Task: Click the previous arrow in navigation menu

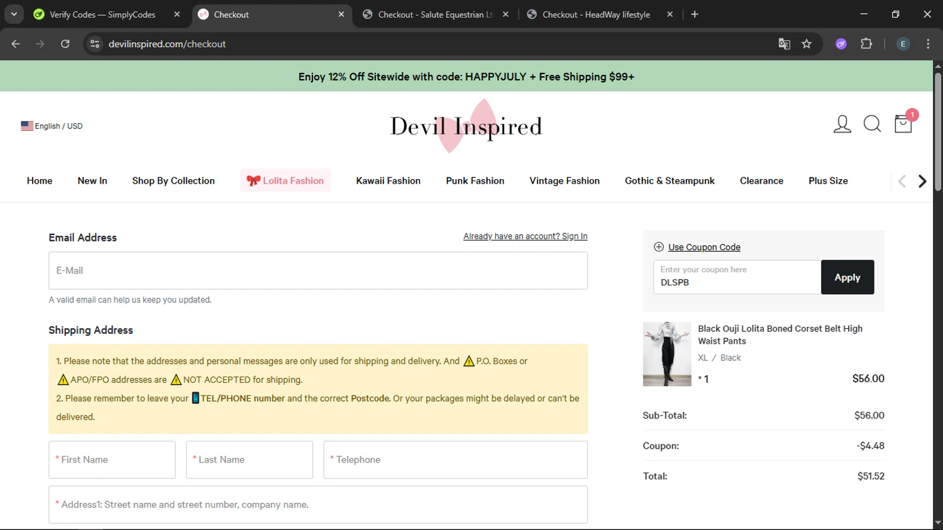Action: (x=902, y=181)
